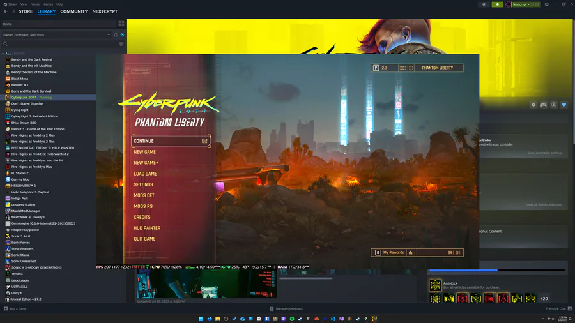The height and width of the screenshot is (323, 575).
Task: Go forward with the Steam forward arrow
Action: click(x=13, y=11)
